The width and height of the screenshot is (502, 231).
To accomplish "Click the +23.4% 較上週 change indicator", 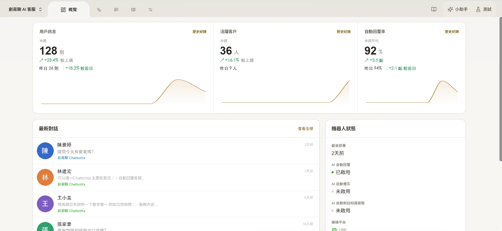I will [x=56, y=60].
